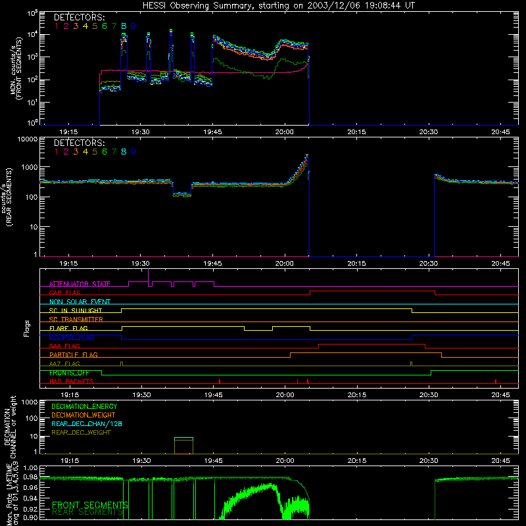Click detector 2 legend number in front segments plot
Screen dimensions: 526x526
pos(66,26)
